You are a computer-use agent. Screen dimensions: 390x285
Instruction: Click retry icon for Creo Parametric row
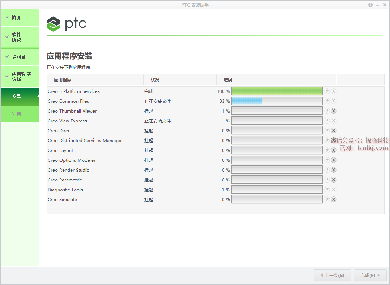tap(327, 180)
